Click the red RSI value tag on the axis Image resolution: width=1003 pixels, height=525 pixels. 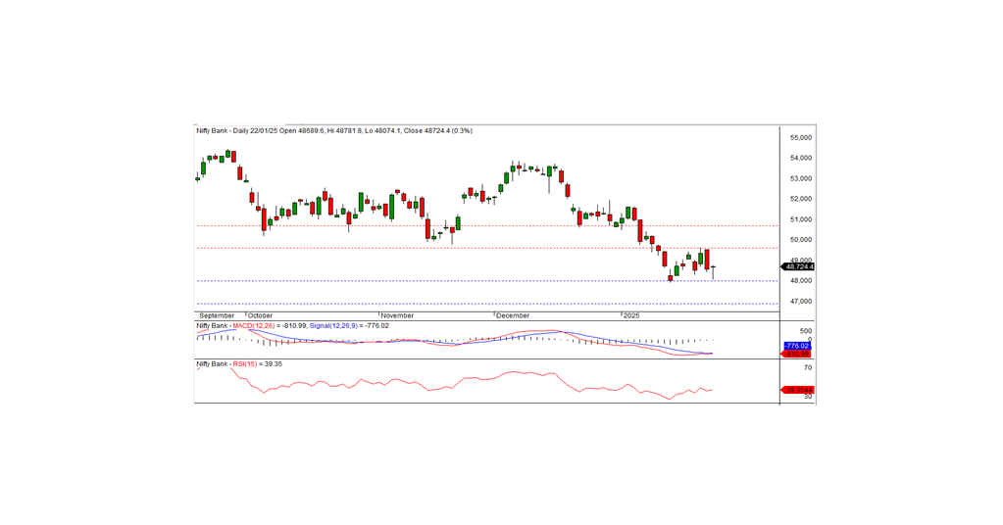pos(798,390)
